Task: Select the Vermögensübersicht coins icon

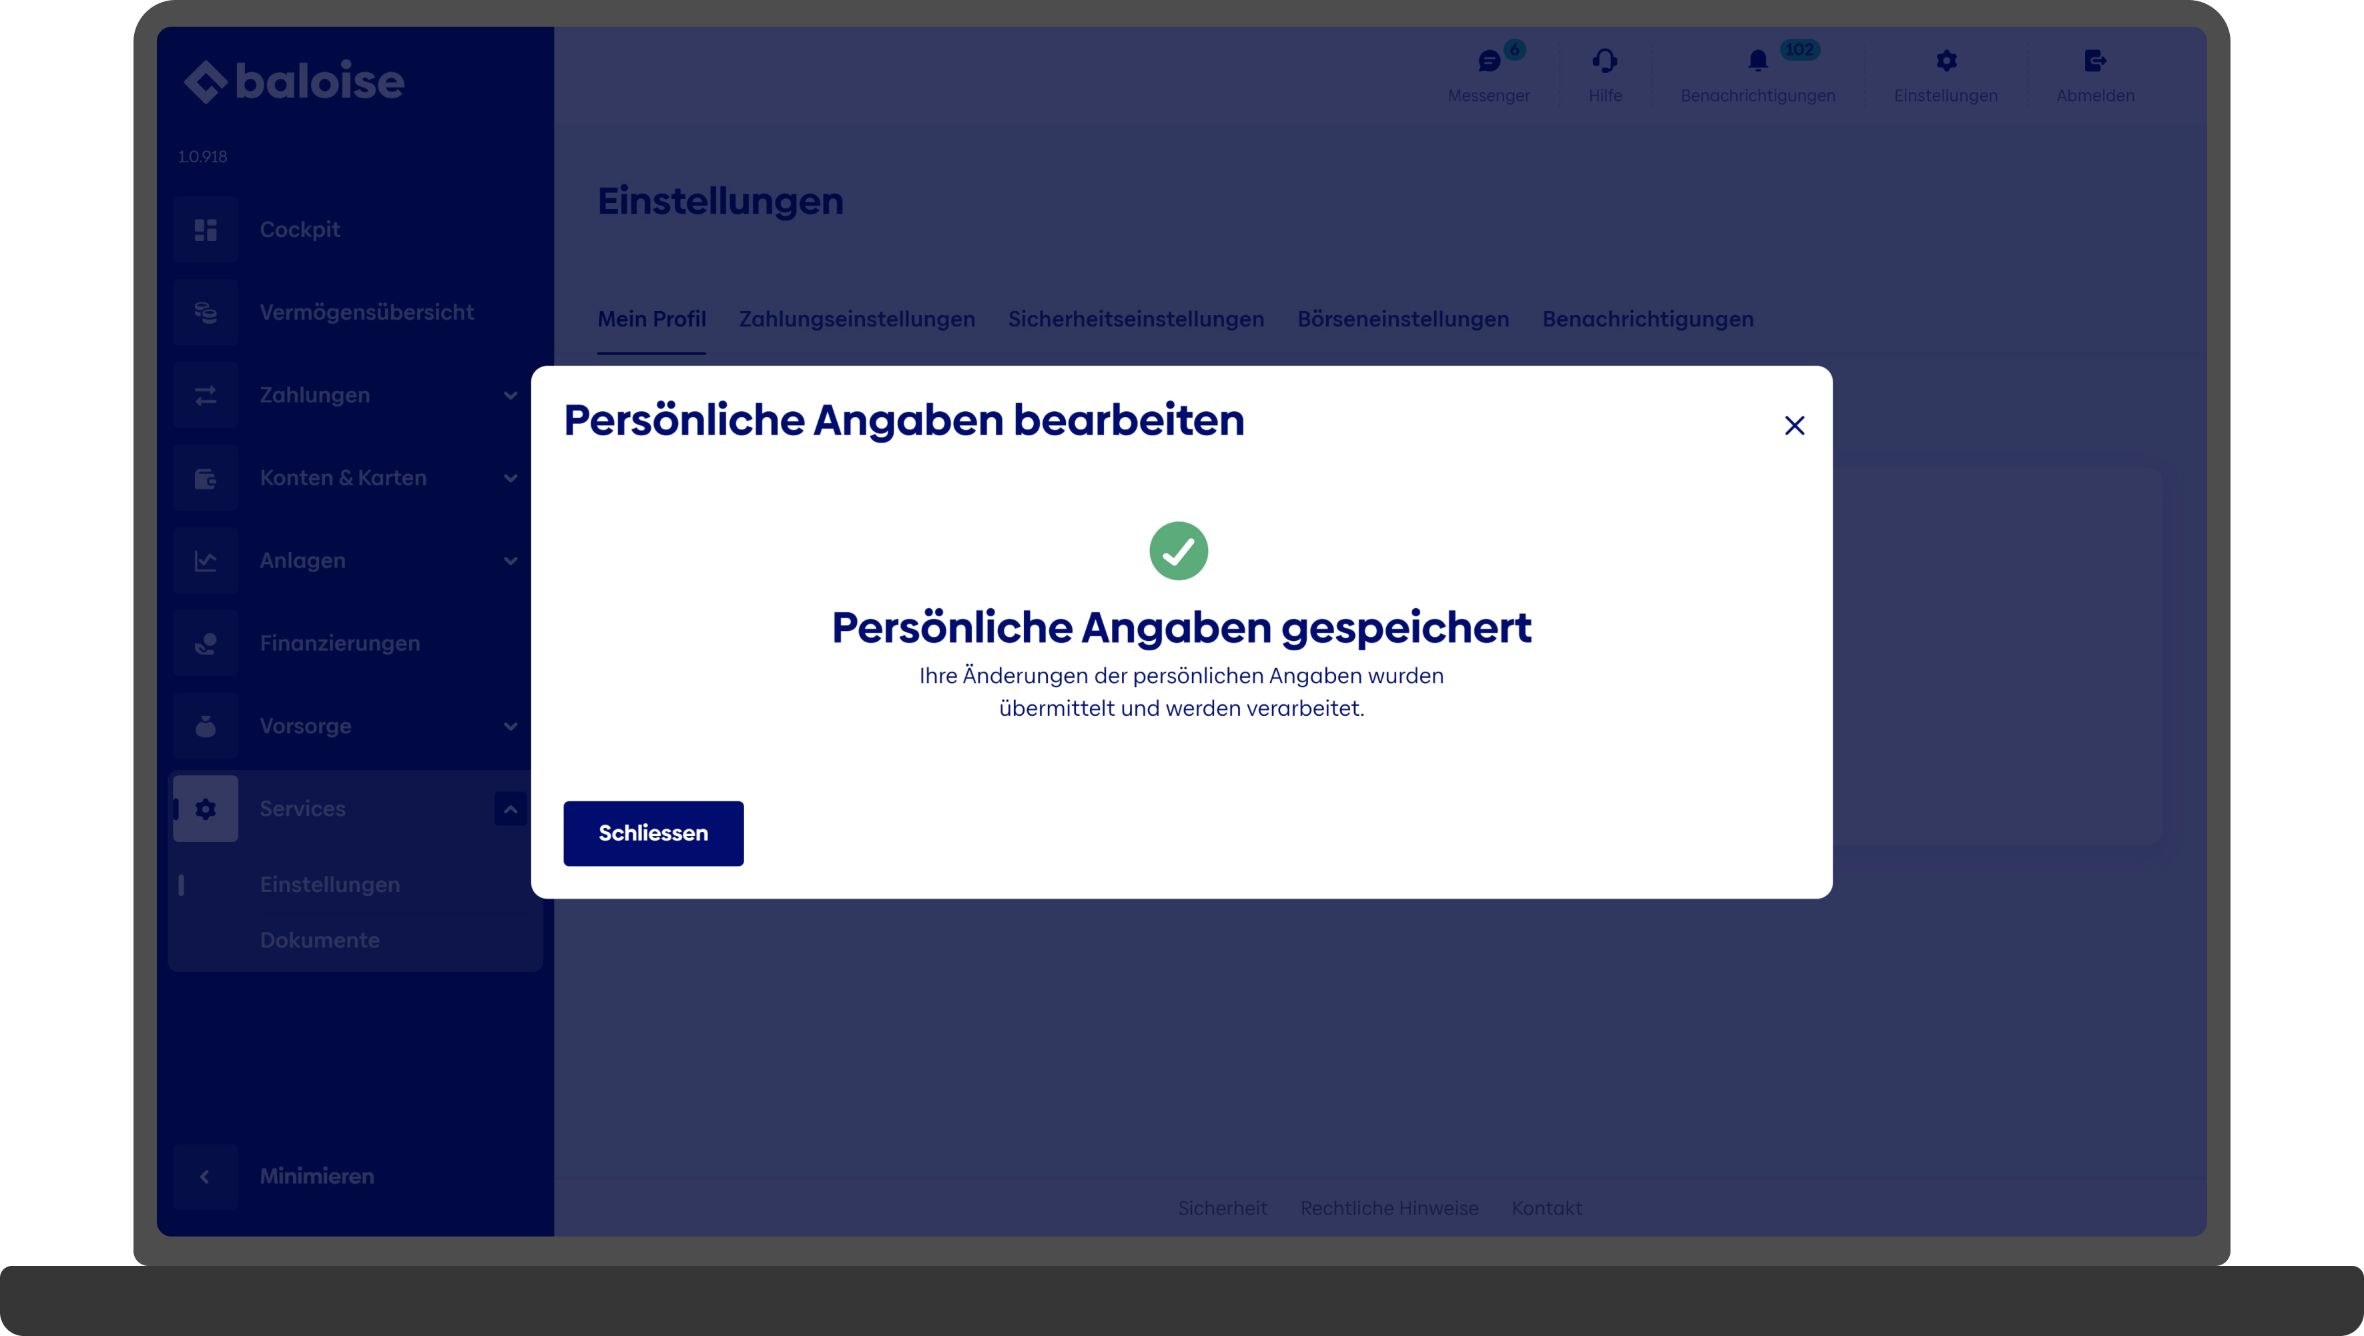Action: pos(206,312)
